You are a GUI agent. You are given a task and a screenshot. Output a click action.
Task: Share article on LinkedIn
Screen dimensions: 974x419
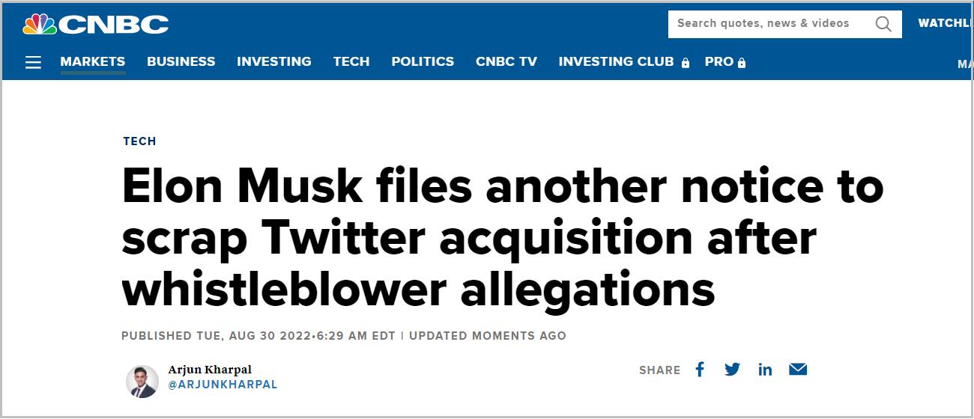[x=765, y=370]
